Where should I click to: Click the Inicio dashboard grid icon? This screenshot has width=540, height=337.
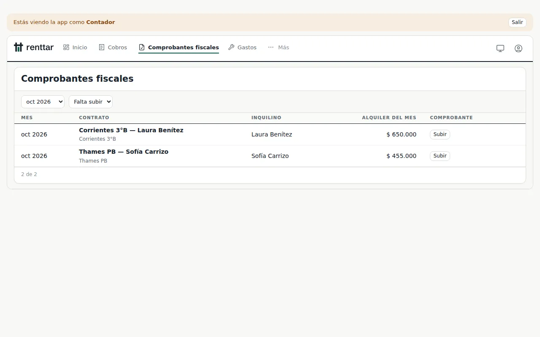(x=66, y=47)
